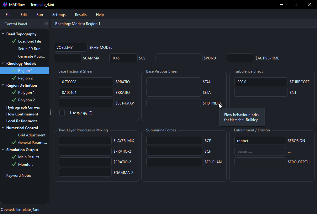Click the $PRATIO field with 0.700208

point(86,82)
